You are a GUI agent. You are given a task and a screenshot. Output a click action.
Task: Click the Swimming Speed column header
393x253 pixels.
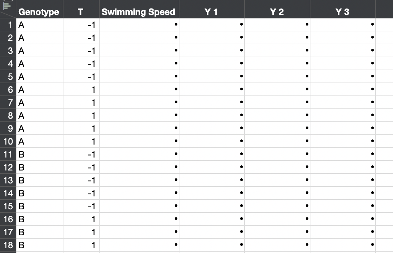(x=138, y=12)
